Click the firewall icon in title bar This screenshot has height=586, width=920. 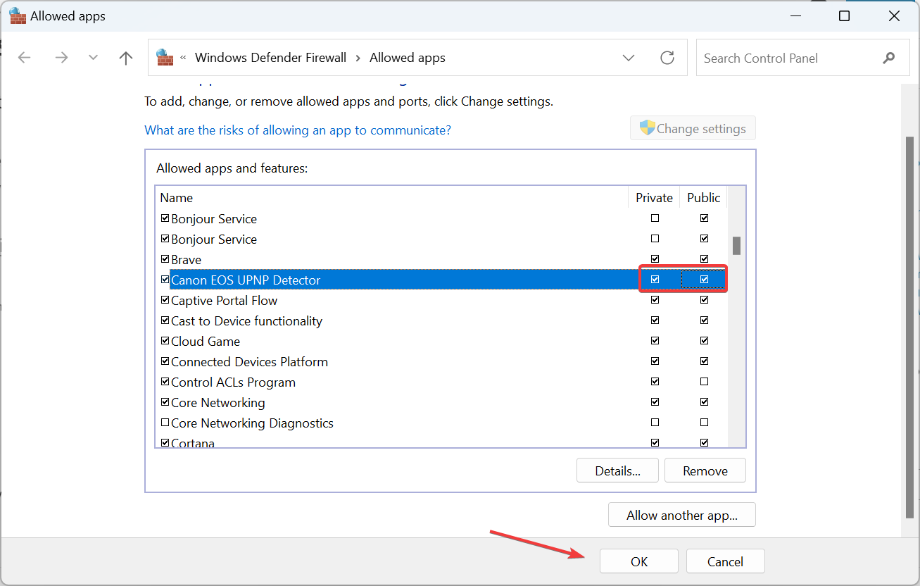[x=17, y=16]
